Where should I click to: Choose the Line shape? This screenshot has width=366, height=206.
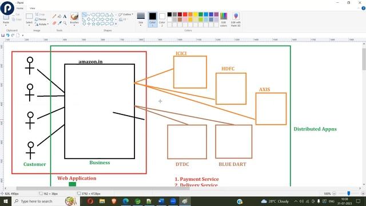coord(84,15)
